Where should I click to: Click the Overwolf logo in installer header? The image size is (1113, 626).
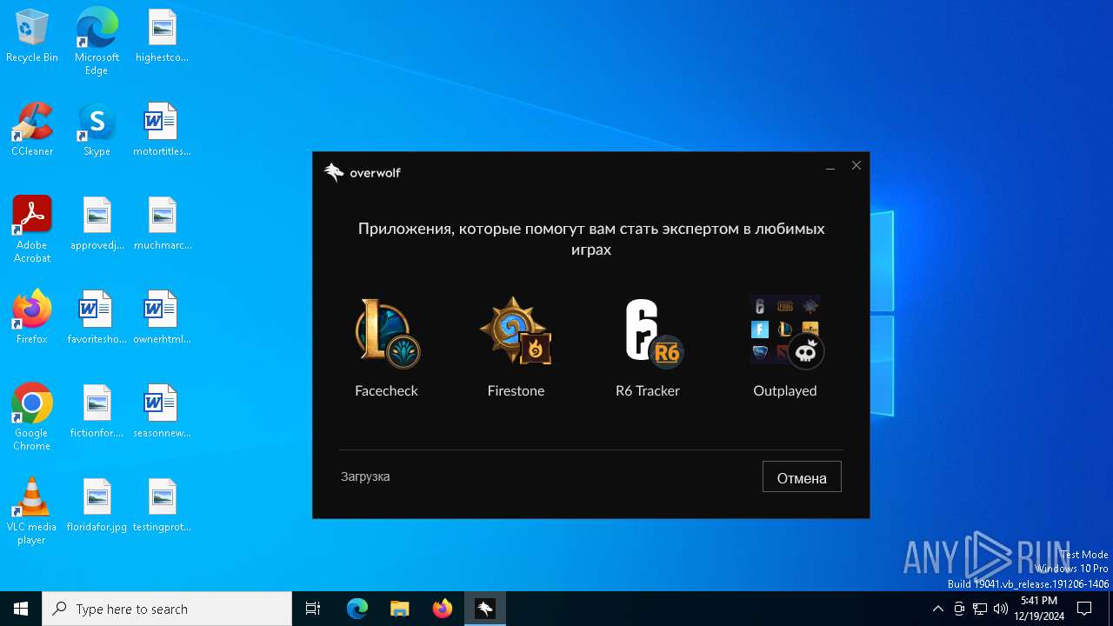(x=362, y=172)
